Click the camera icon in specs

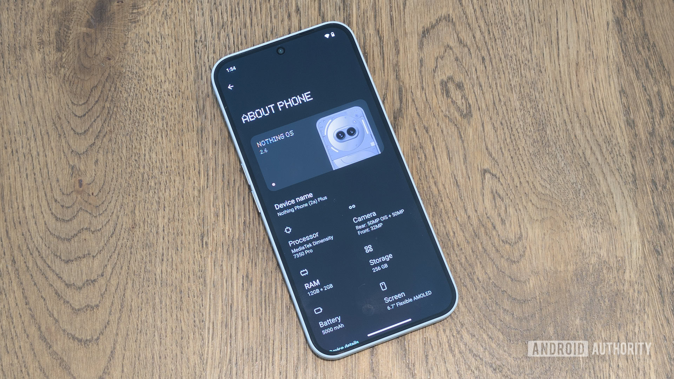click(x=352, y=207)
